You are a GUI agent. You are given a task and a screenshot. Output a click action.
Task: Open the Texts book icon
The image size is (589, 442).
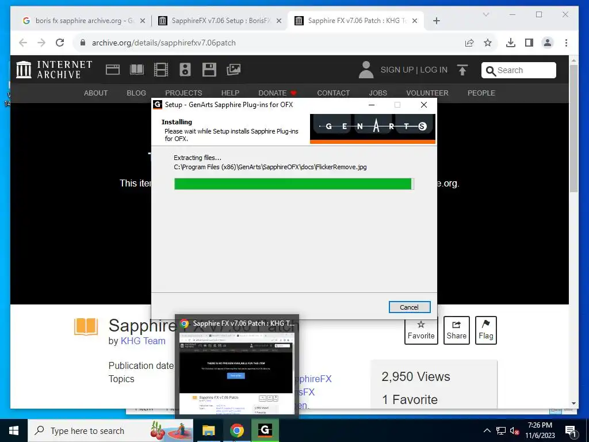137,70
